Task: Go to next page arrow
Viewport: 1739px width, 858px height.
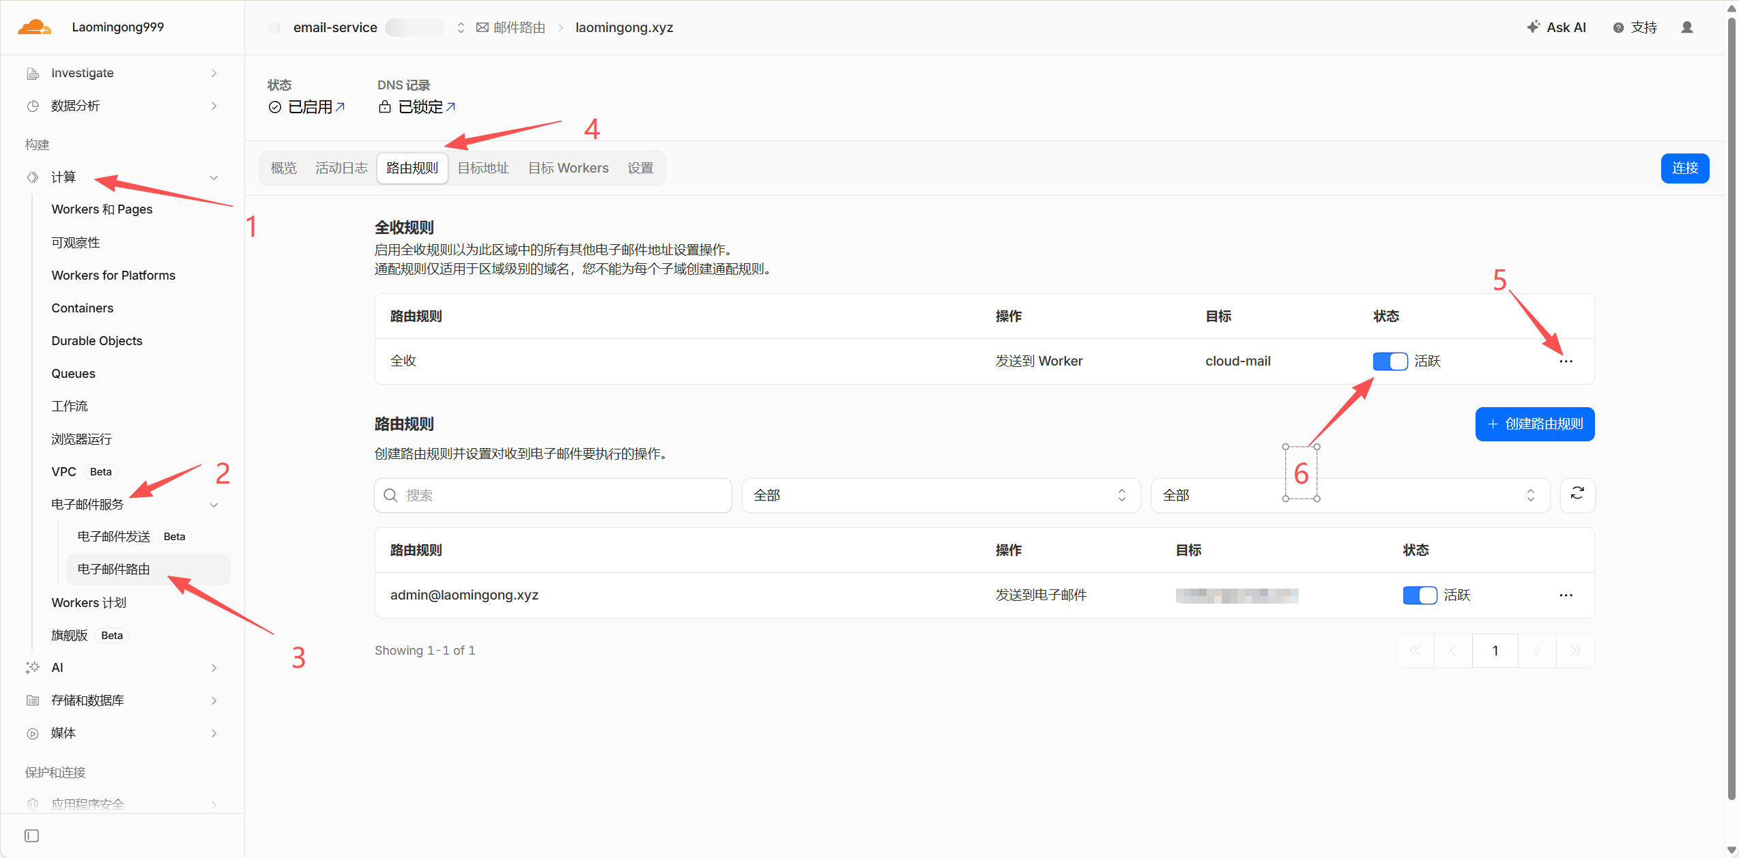Action: tap(1537, 651)
